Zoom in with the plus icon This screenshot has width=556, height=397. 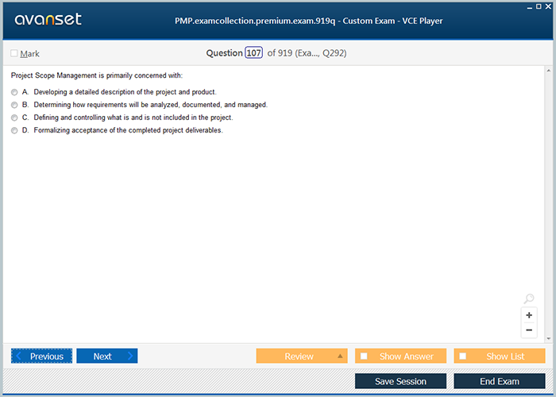[x=529, y=315]
